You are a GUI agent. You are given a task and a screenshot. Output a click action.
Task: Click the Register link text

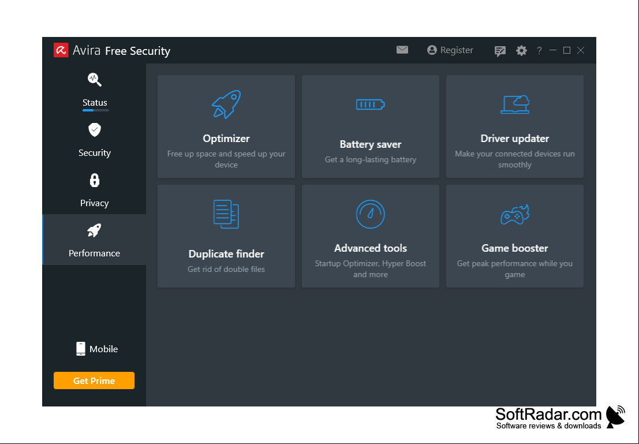click(x=457, y=50)
